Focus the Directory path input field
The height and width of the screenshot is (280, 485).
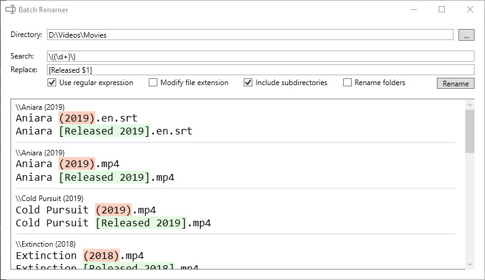click(x=250, y=35)
